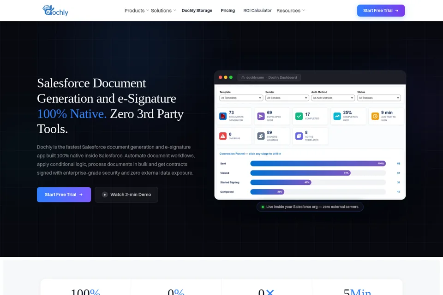Open the All Senders dropdown
443x295 pixels.
[287, 98]
